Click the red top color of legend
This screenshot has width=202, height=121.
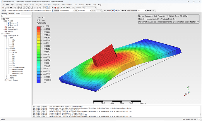[x=39, y=28]
